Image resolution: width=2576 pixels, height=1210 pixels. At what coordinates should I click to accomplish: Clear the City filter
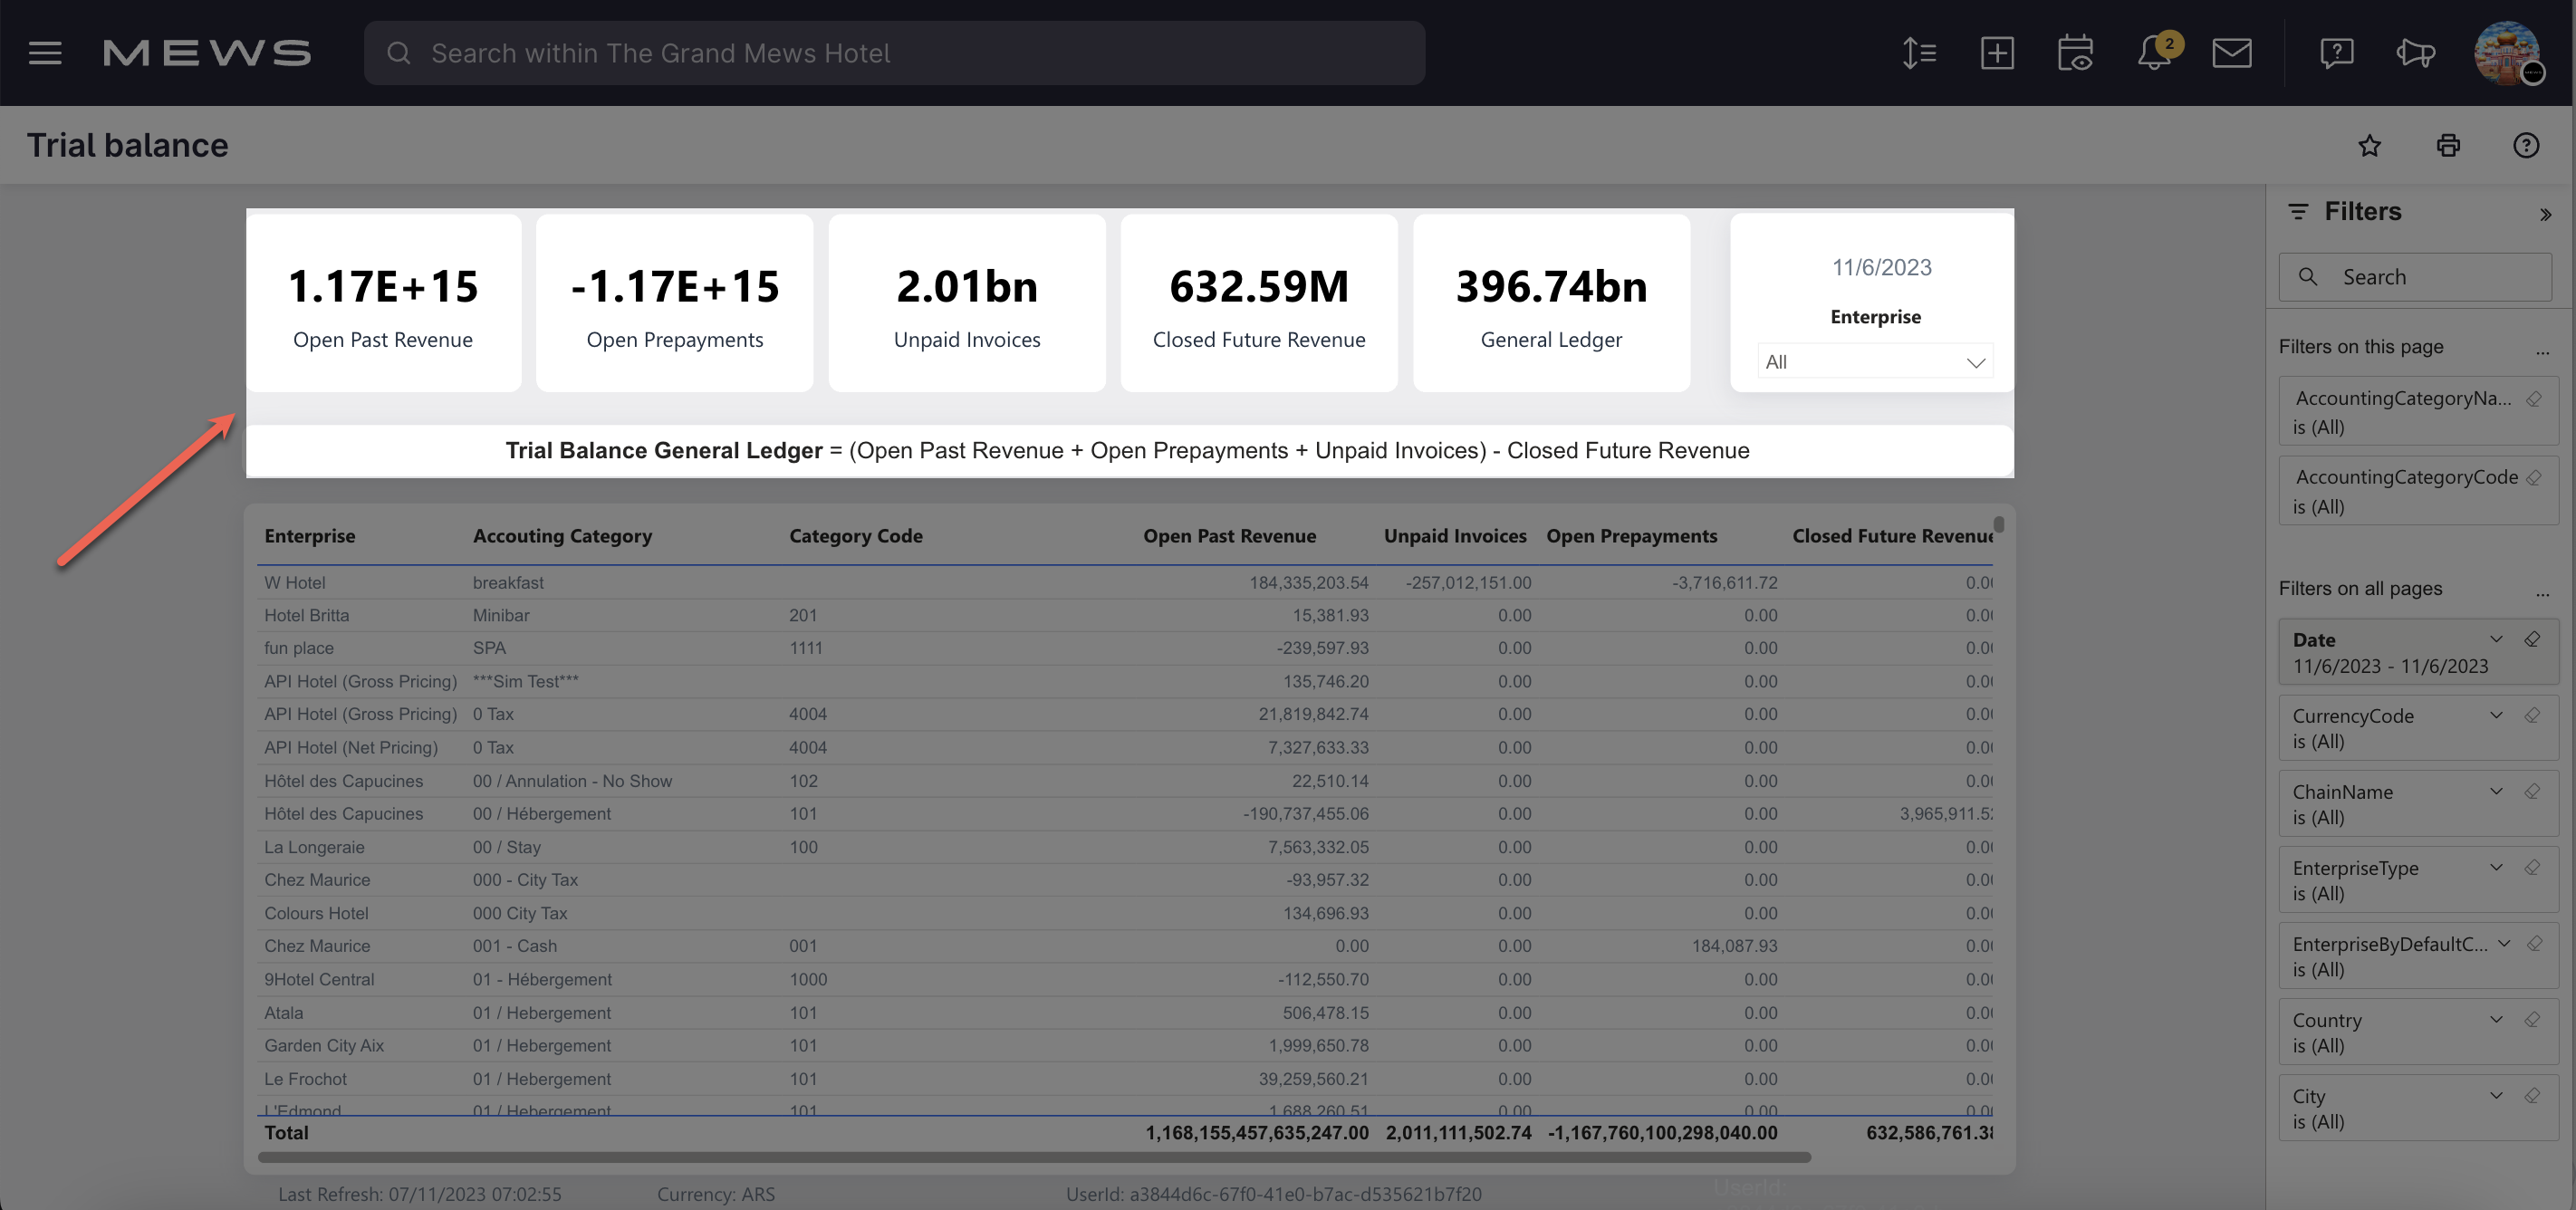[2532, 1095]
